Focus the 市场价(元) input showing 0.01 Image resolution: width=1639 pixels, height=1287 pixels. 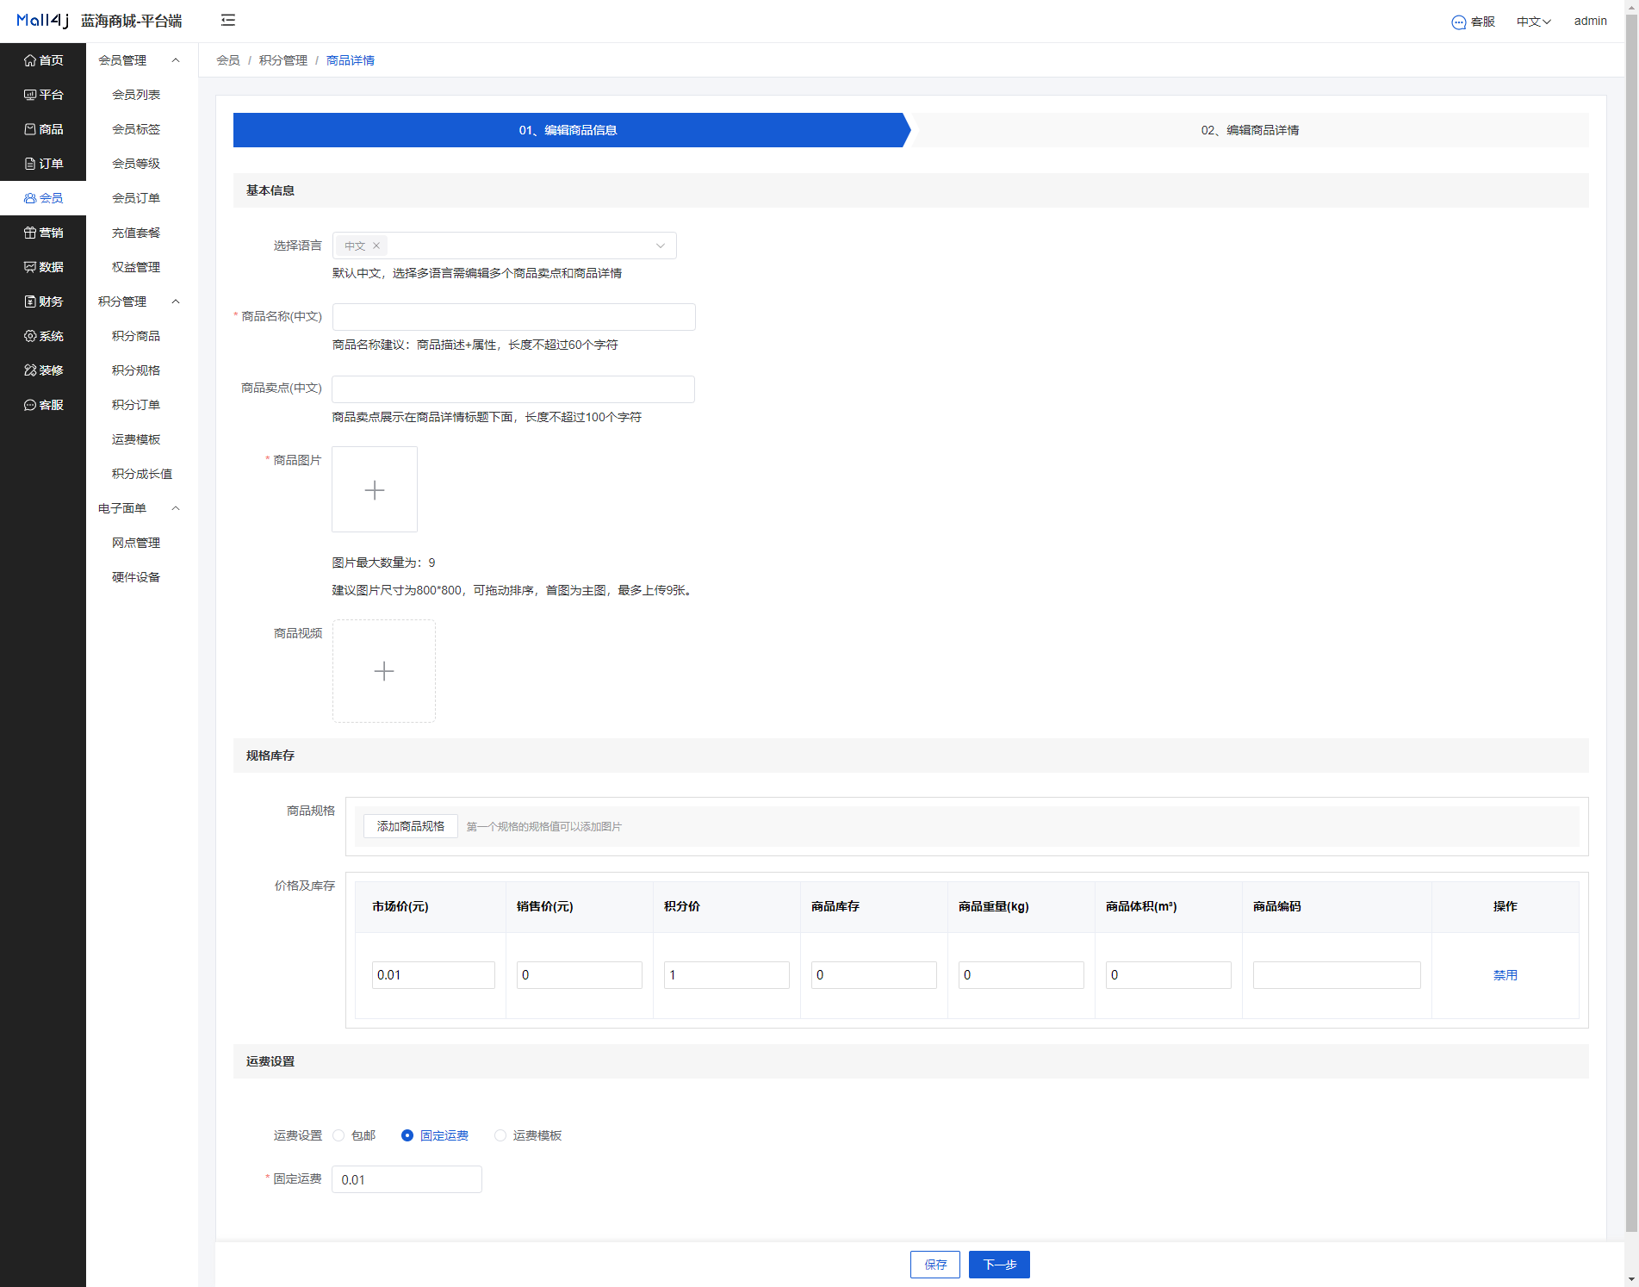[433, 975]
